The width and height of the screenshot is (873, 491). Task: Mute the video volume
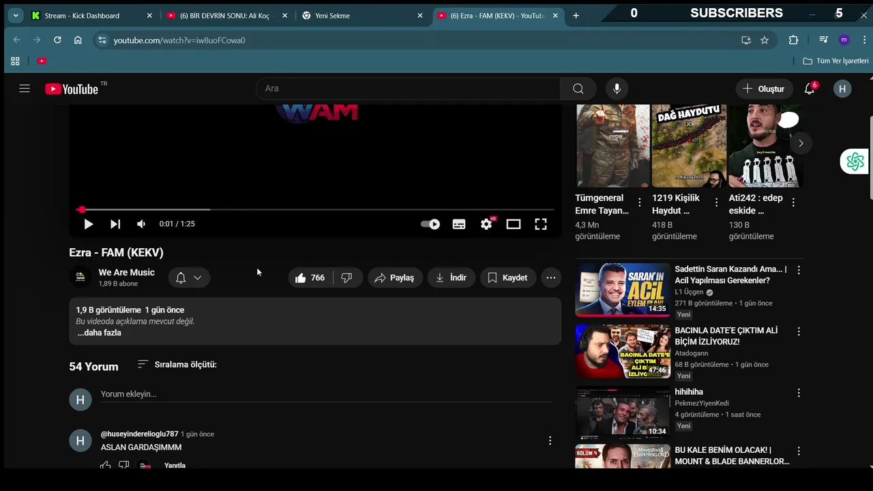click(141, 224)
